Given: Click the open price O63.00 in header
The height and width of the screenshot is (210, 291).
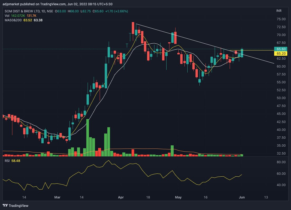Looking at the screenshot, I should [x=60, y=11].
